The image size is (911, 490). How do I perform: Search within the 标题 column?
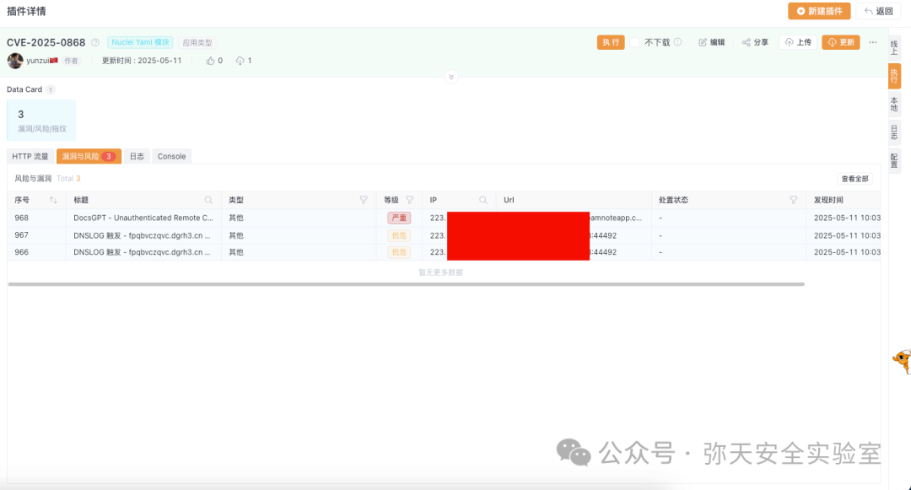point(208,200)
